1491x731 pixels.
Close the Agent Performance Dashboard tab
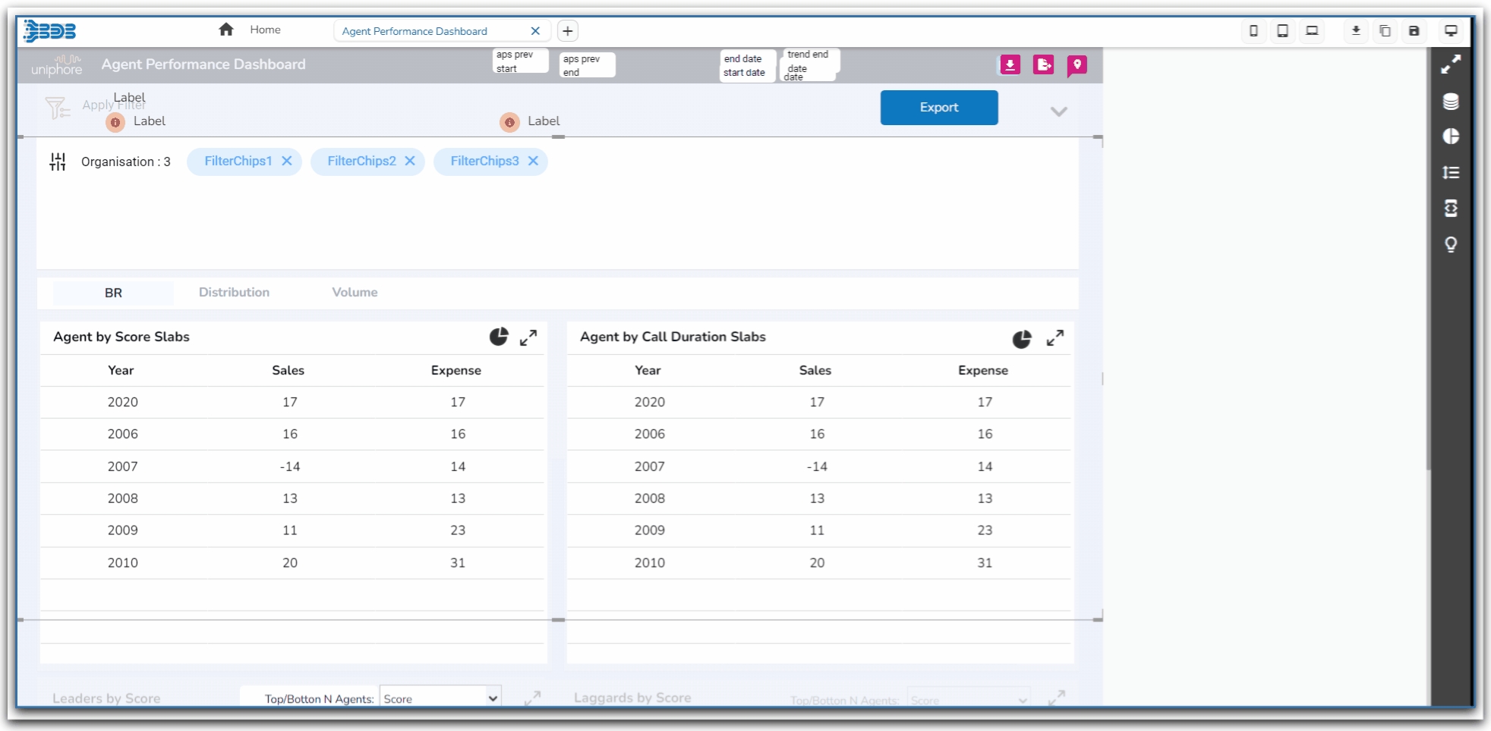click(535, 31)
